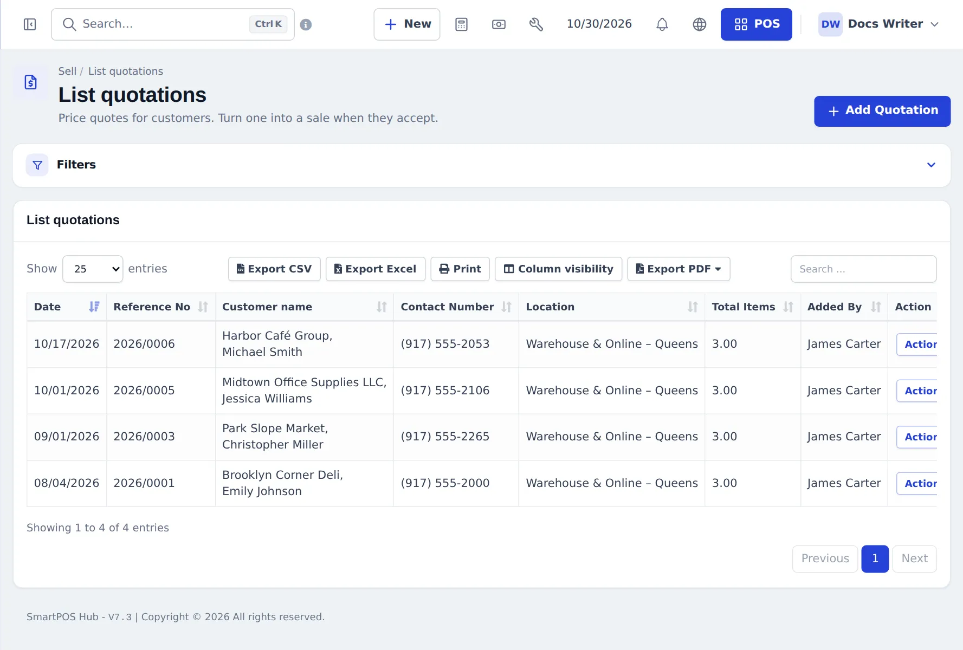963x650 pixels.
Task: Select page 1 in pagination
Action: (x=875, y=559)
